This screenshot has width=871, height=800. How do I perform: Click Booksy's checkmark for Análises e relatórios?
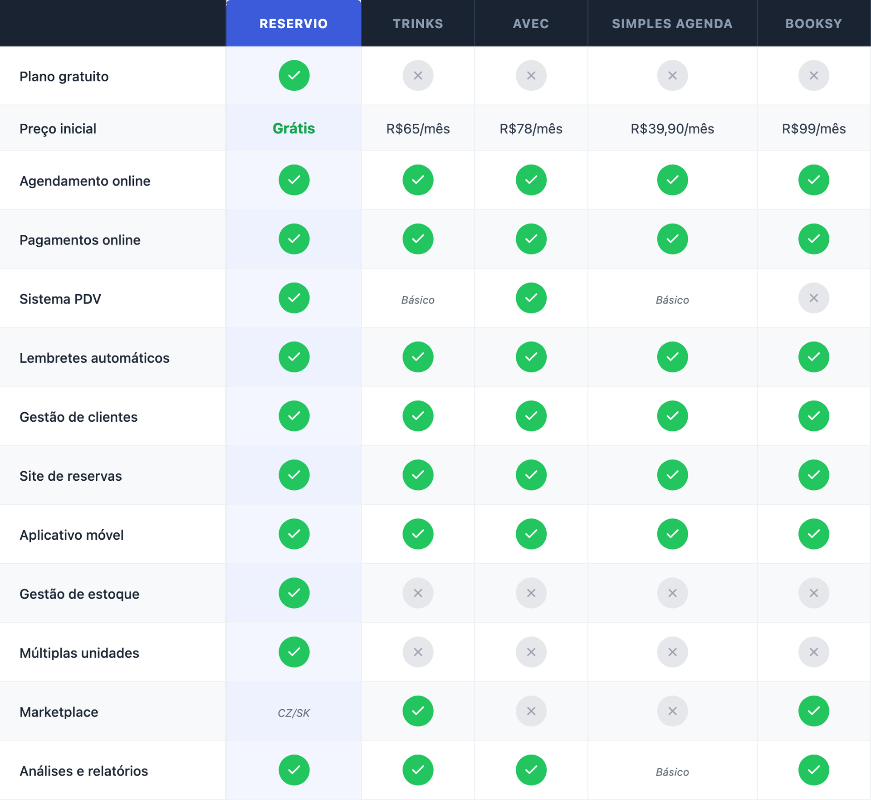click(x=813, y=770)
